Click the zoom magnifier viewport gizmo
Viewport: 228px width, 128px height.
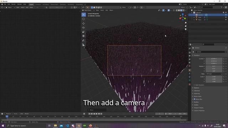click(x=186, y=23)
